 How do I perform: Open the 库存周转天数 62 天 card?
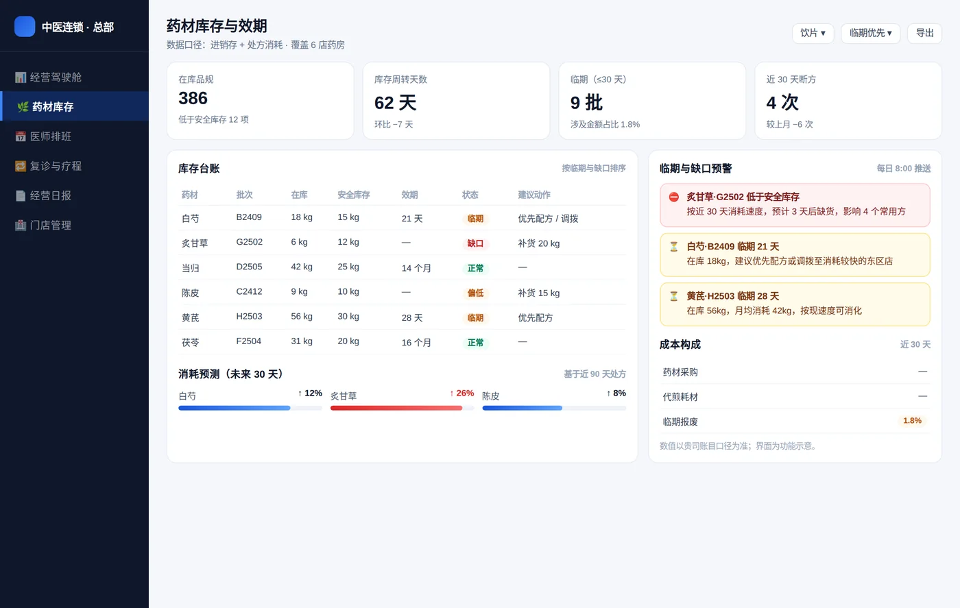(456, 101)
